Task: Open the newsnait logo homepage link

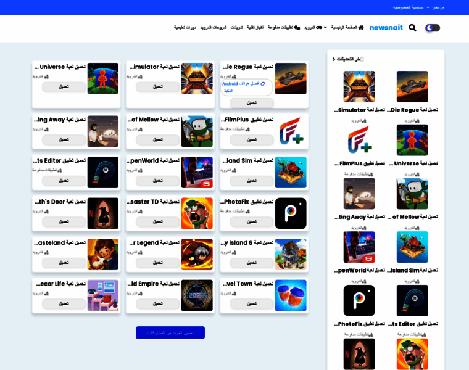Action: click(386, 28)
